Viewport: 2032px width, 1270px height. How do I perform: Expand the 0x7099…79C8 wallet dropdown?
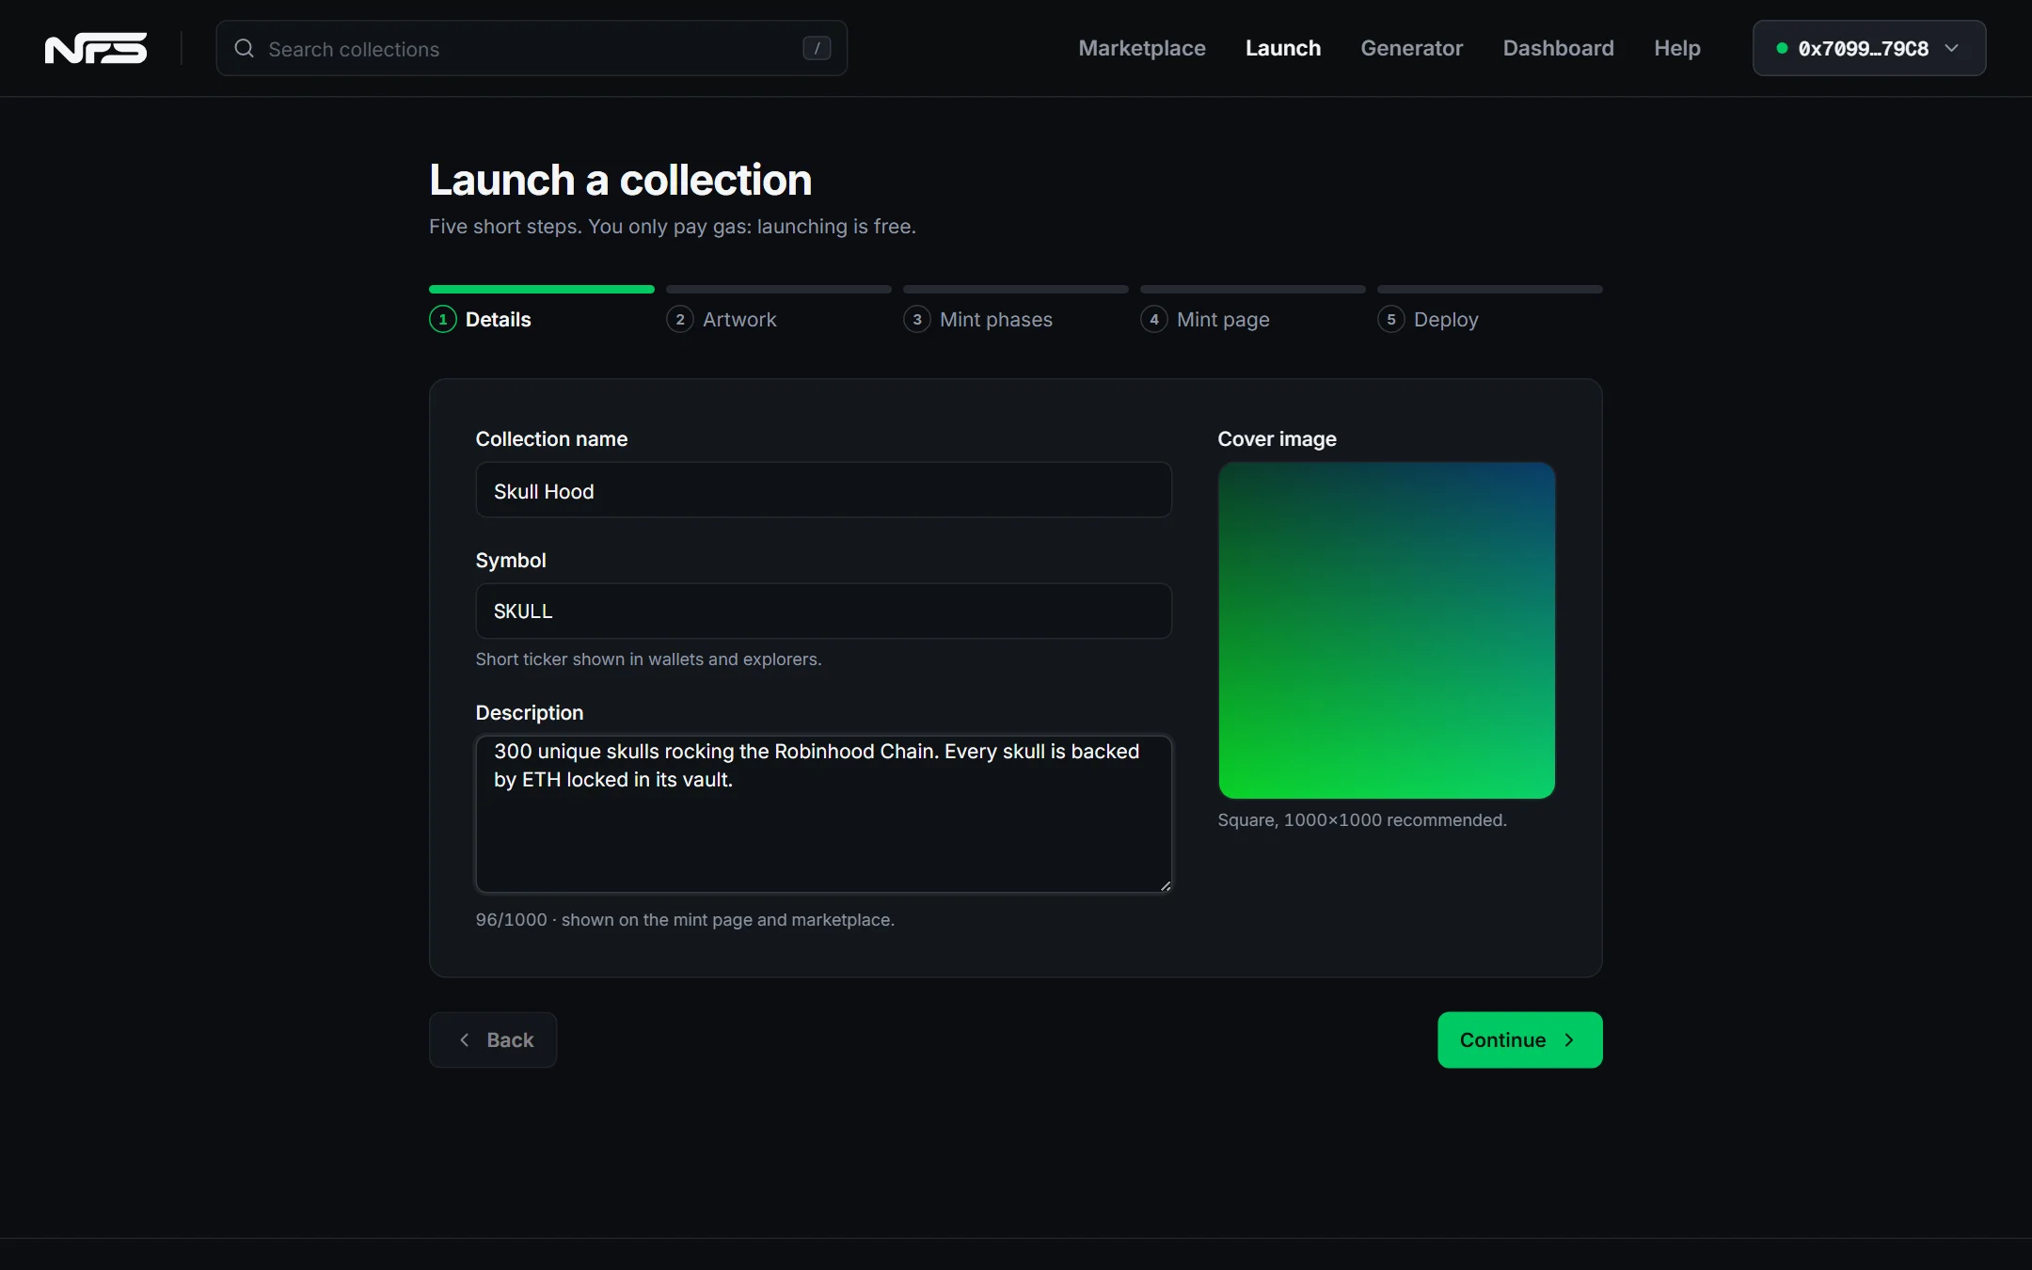(1869, 48)
